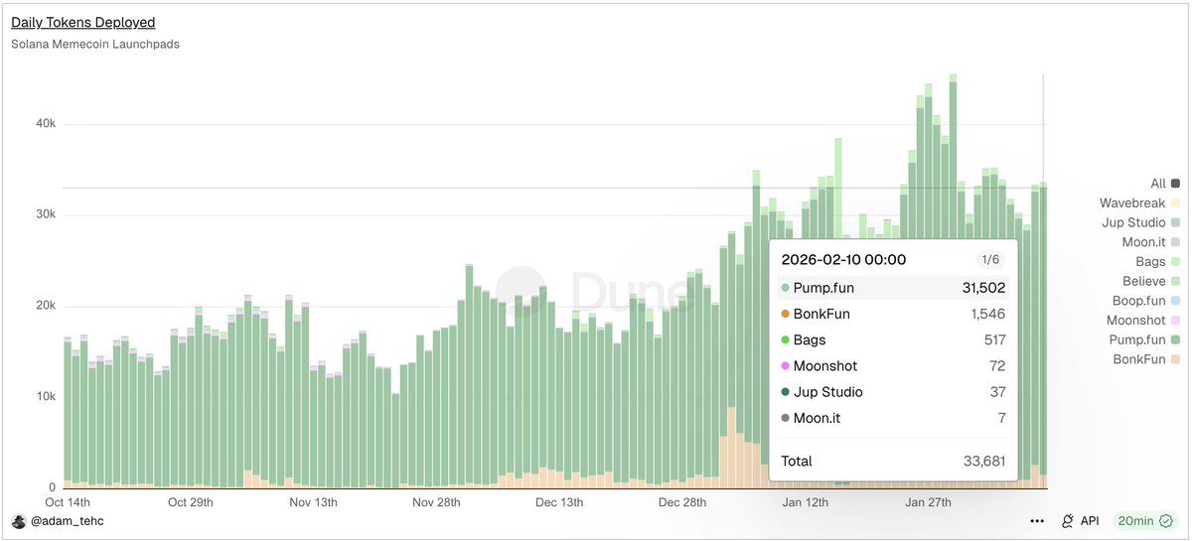
Task: Click the Oct 14th x-axis label
Action: [66, 502]
